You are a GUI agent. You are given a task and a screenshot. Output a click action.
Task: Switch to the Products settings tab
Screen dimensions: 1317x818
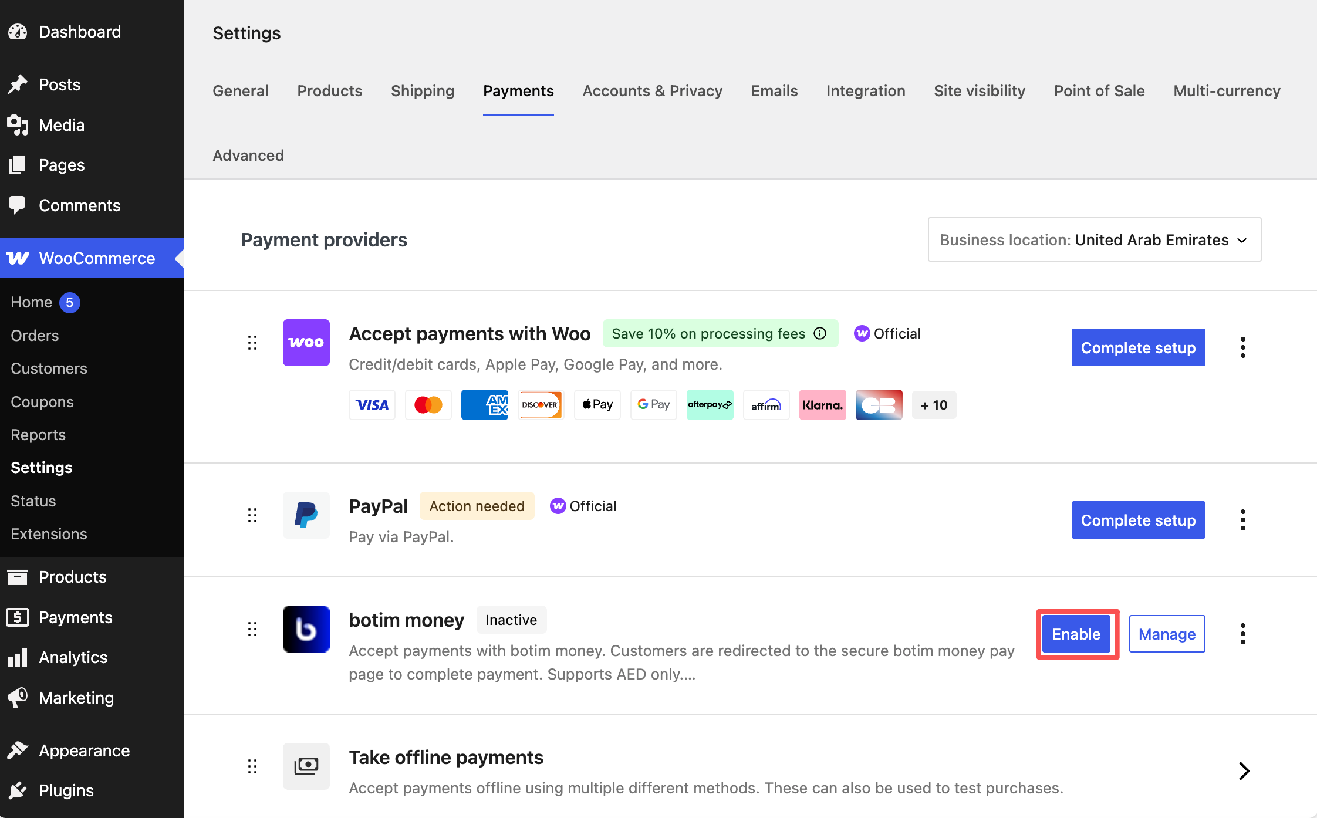(330, 91)
